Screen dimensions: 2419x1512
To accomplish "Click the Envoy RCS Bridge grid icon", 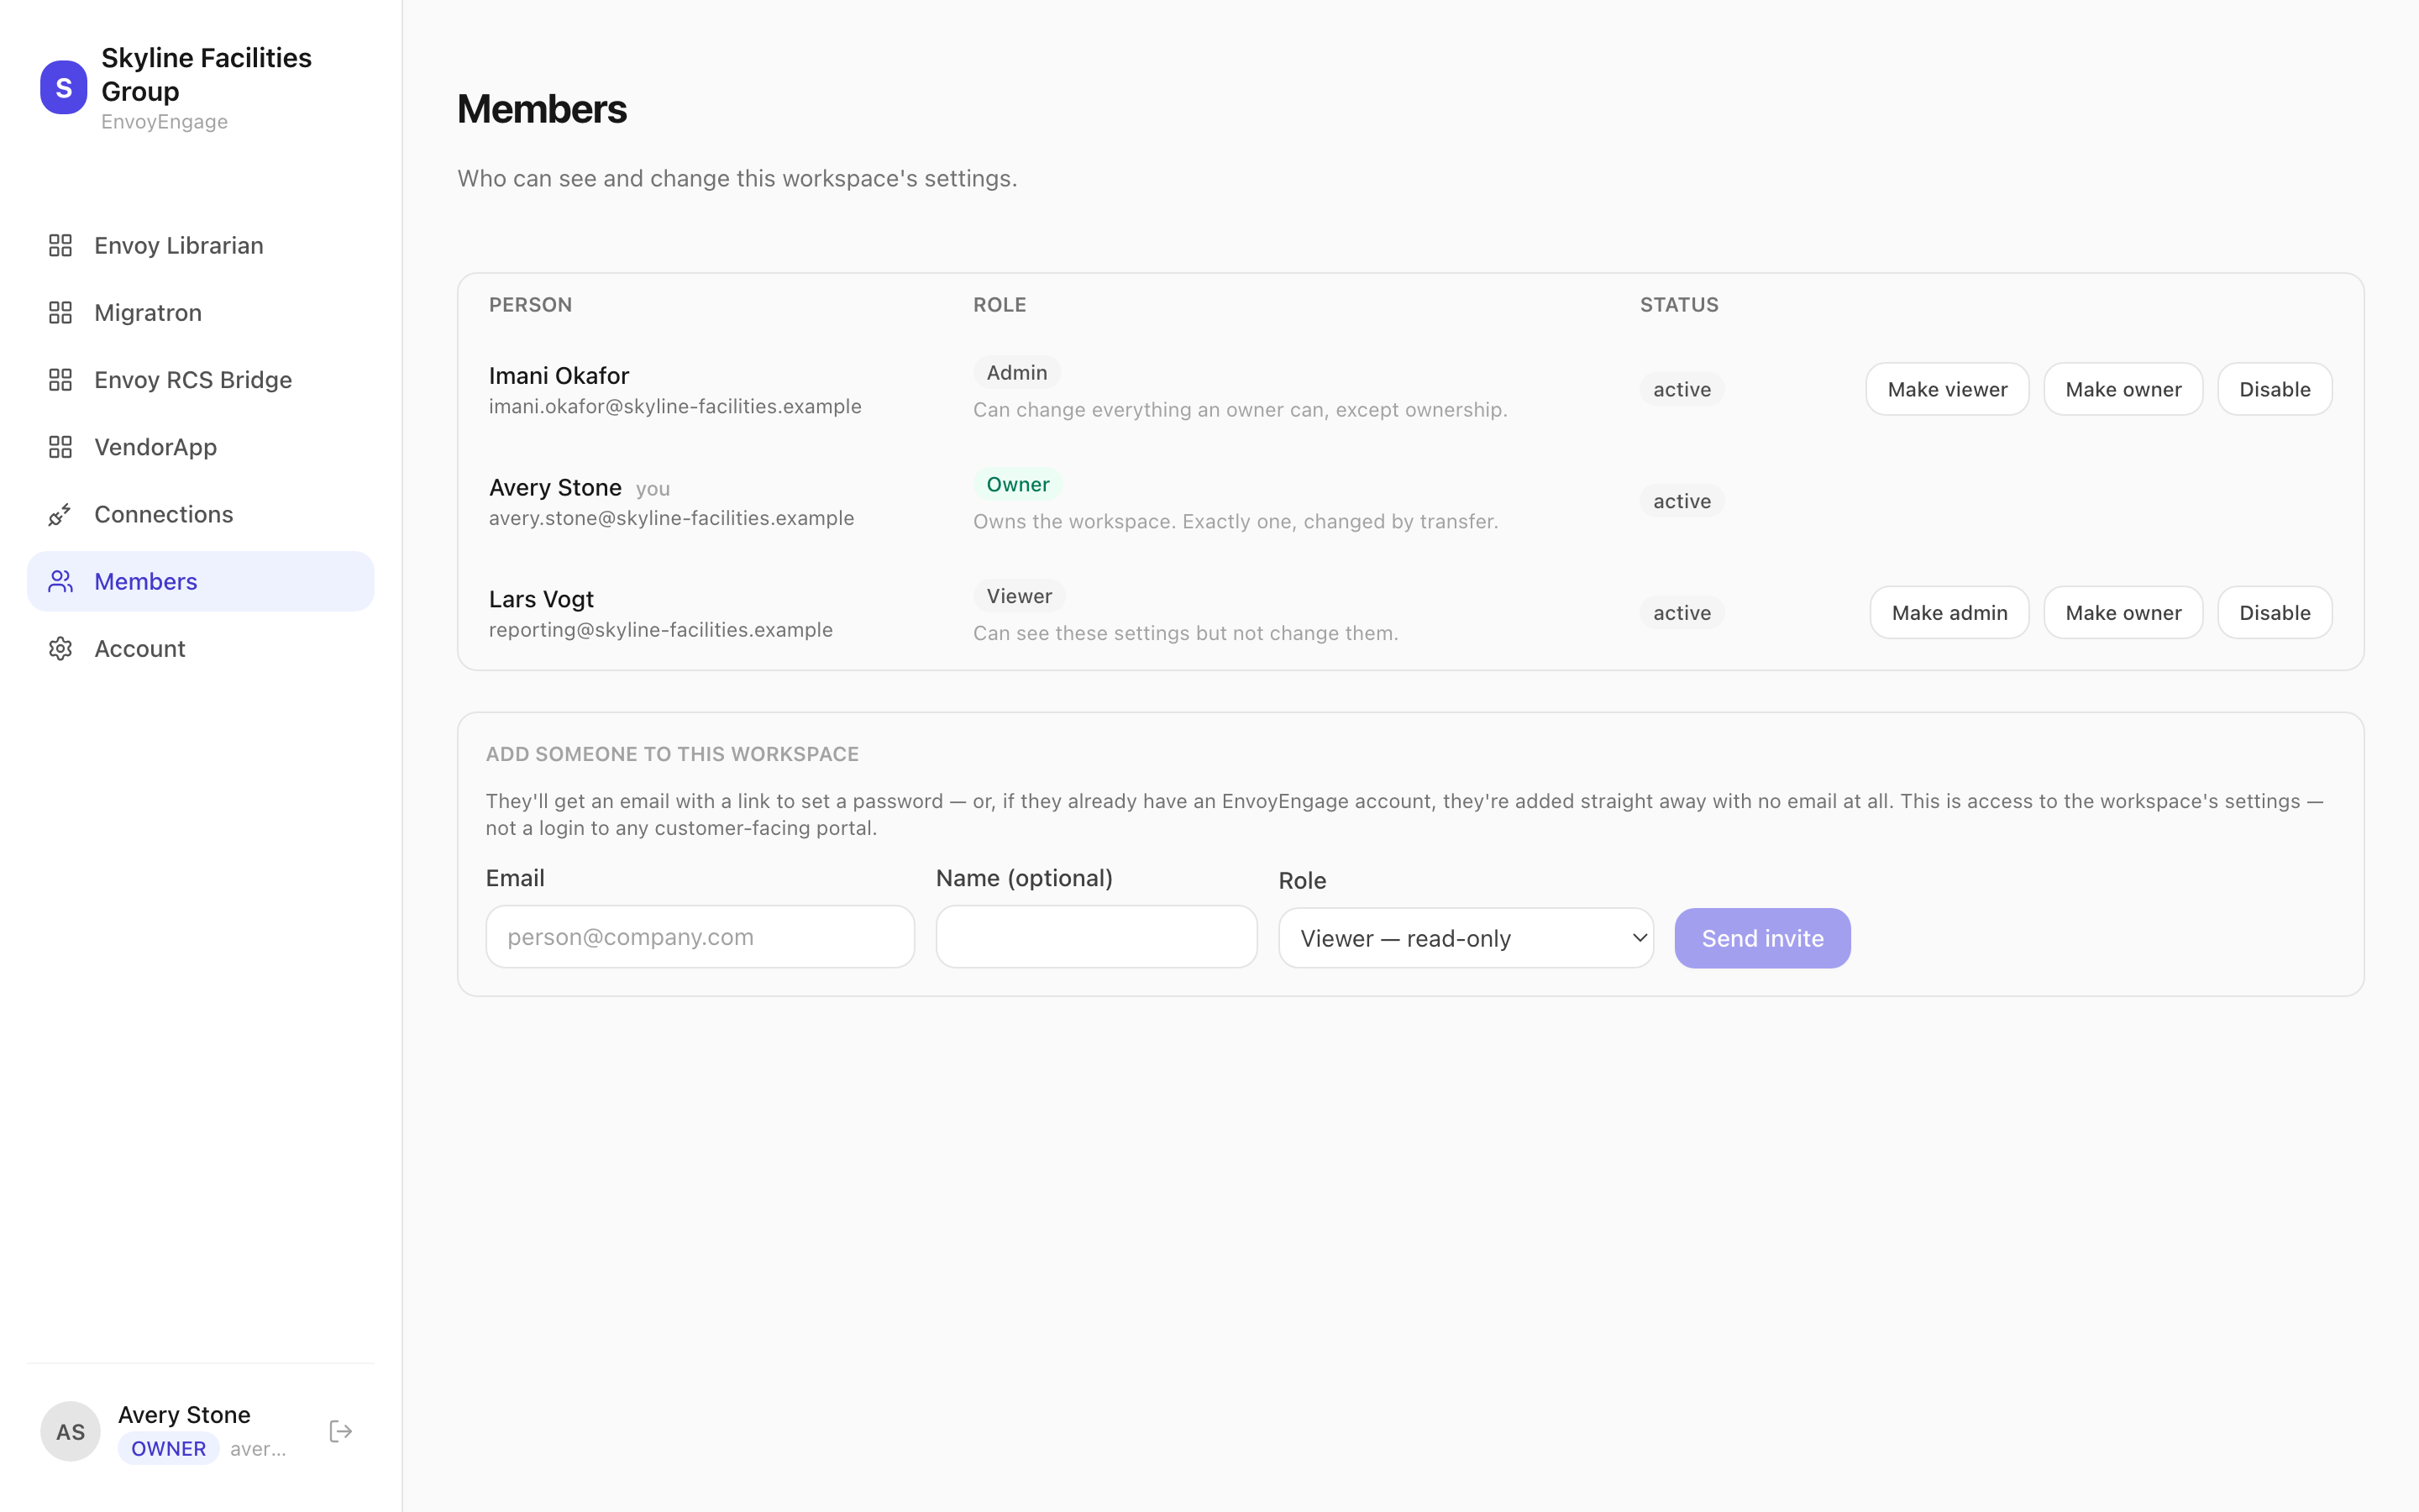I will point(60,380).
